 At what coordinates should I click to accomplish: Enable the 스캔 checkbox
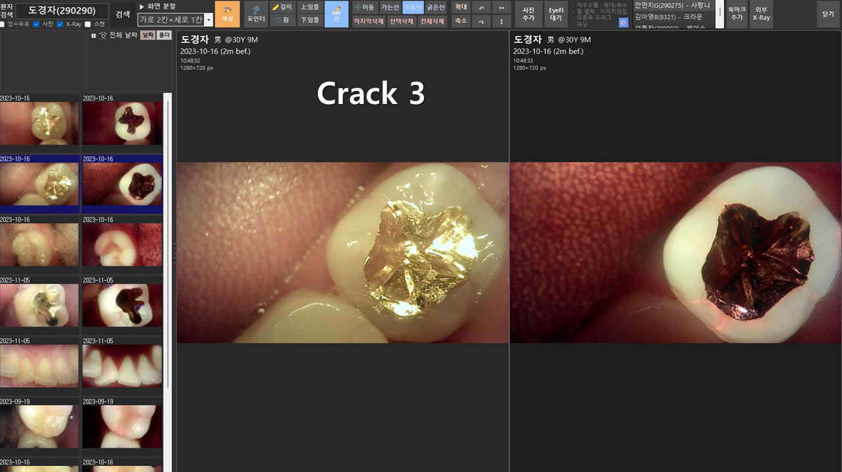(88, 24)
